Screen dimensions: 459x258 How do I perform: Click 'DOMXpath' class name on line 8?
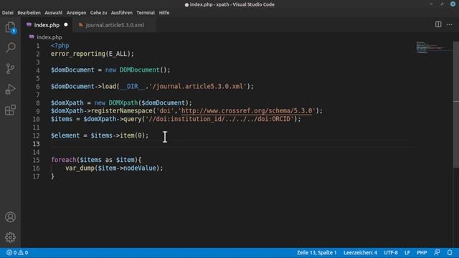[x=123, y=102]
